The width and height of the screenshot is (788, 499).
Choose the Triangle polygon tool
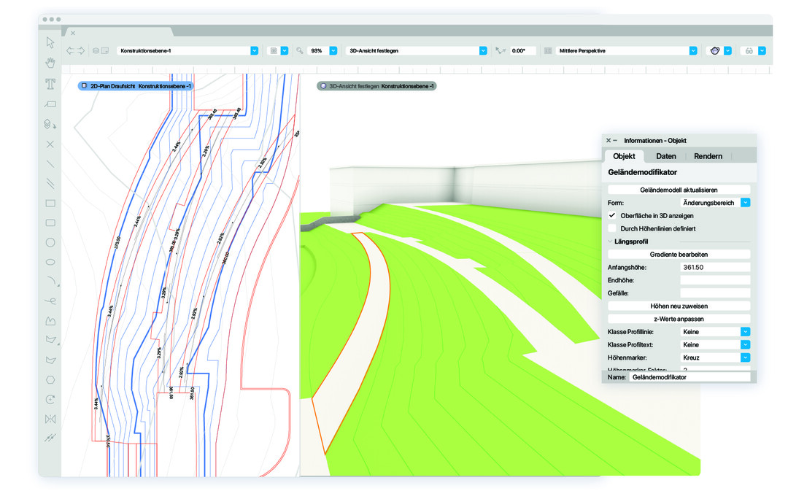(50, 360)
